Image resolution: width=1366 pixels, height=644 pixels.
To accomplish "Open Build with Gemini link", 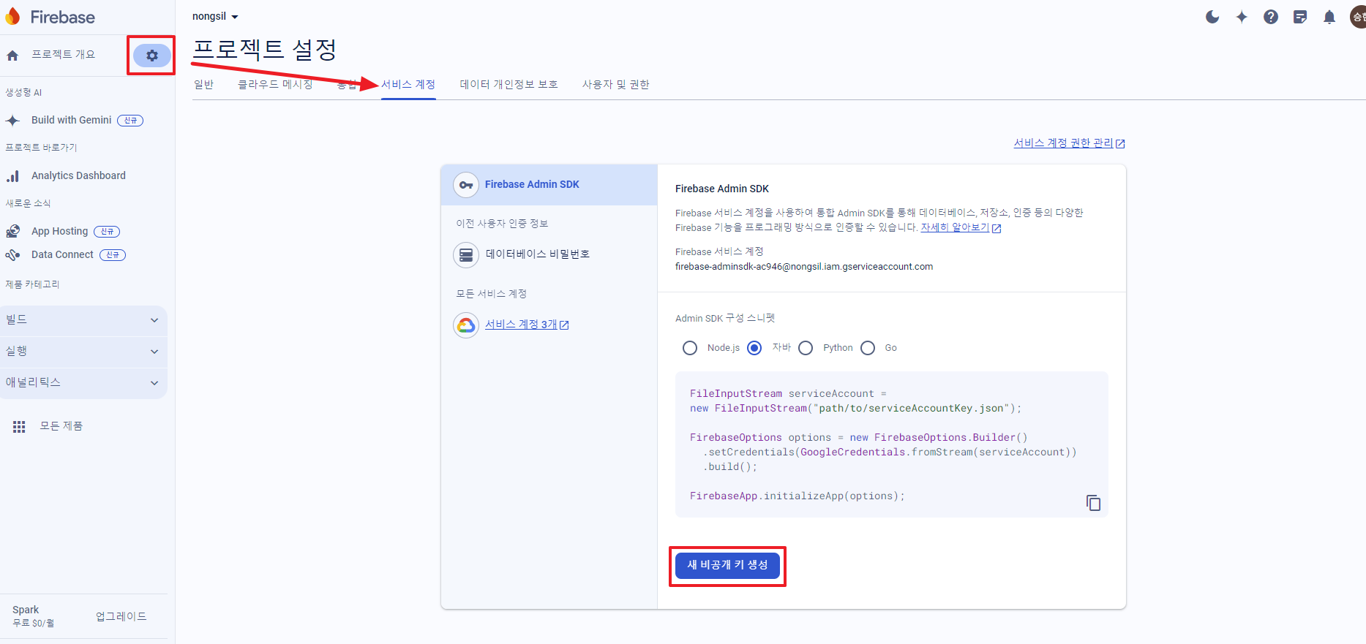I will 72,121.
